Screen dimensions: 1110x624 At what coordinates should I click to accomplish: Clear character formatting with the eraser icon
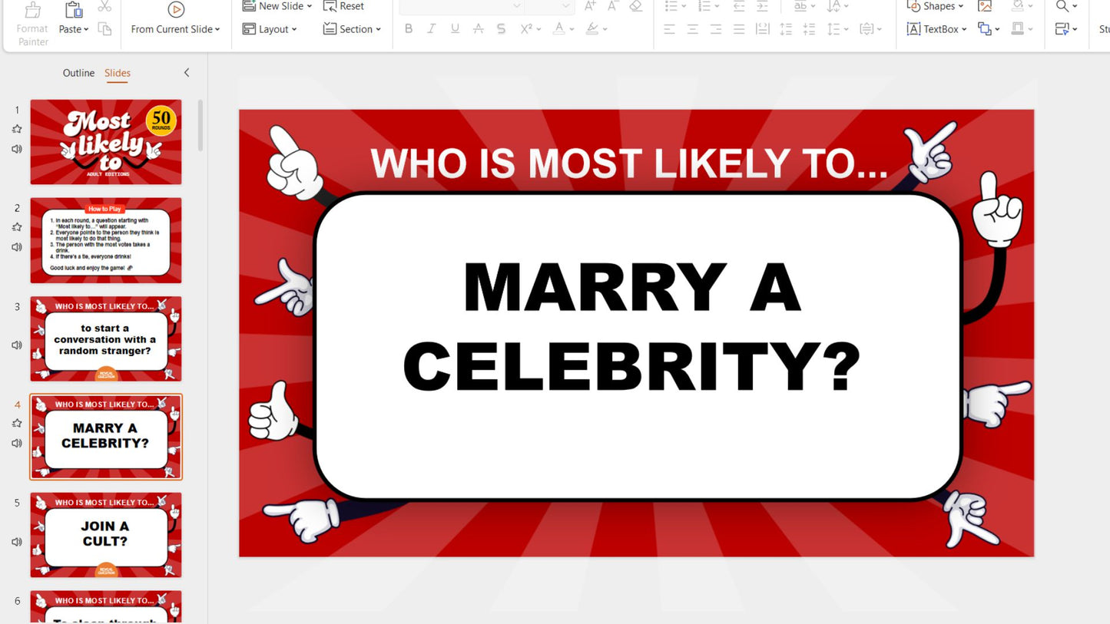click(x=635, y=7)
